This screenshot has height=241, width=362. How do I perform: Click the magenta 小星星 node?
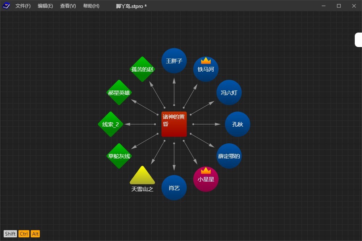coord(206,179)
